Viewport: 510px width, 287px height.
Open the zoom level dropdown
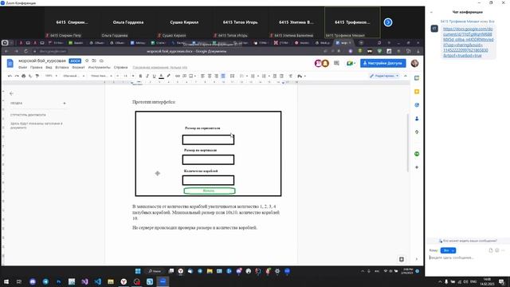tap(51, 76)
